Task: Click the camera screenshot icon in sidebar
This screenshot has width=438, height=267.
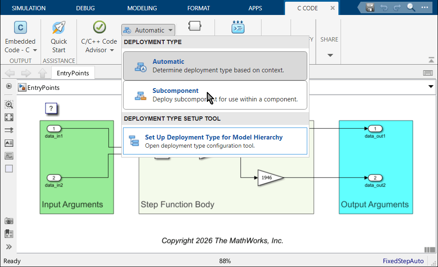Action: click(9, 220)
